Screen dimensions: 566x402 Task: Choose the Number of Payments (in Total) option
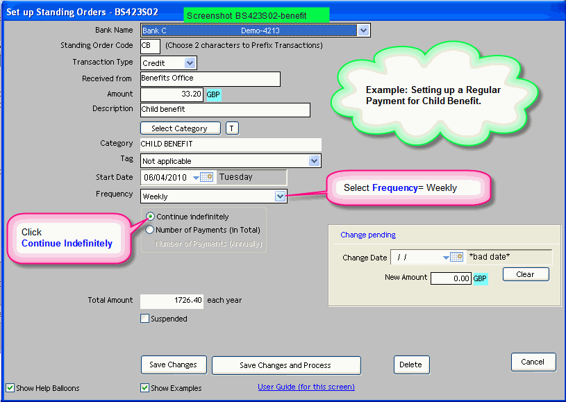(149, 230)
